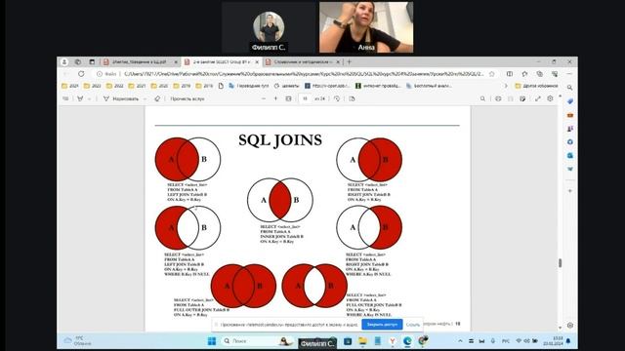This screenshot has height=351, width=625.
Task: Open the browser essentials icon
Action: [555, 74]
